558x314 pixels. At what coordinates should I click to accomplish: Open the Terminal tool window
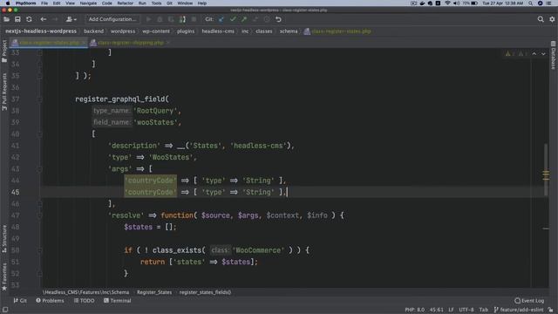tap(118, 301)
